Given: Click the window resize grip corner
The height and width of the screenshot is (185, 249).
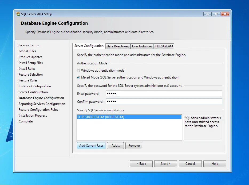Looking at the screenshot, I should pos(228,169).
